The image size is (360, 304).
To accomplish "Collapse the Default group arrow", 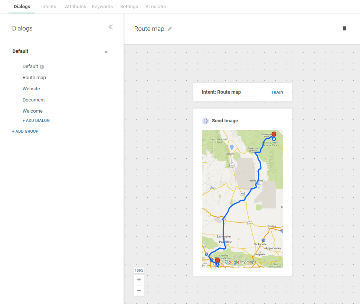I will 106,52.
